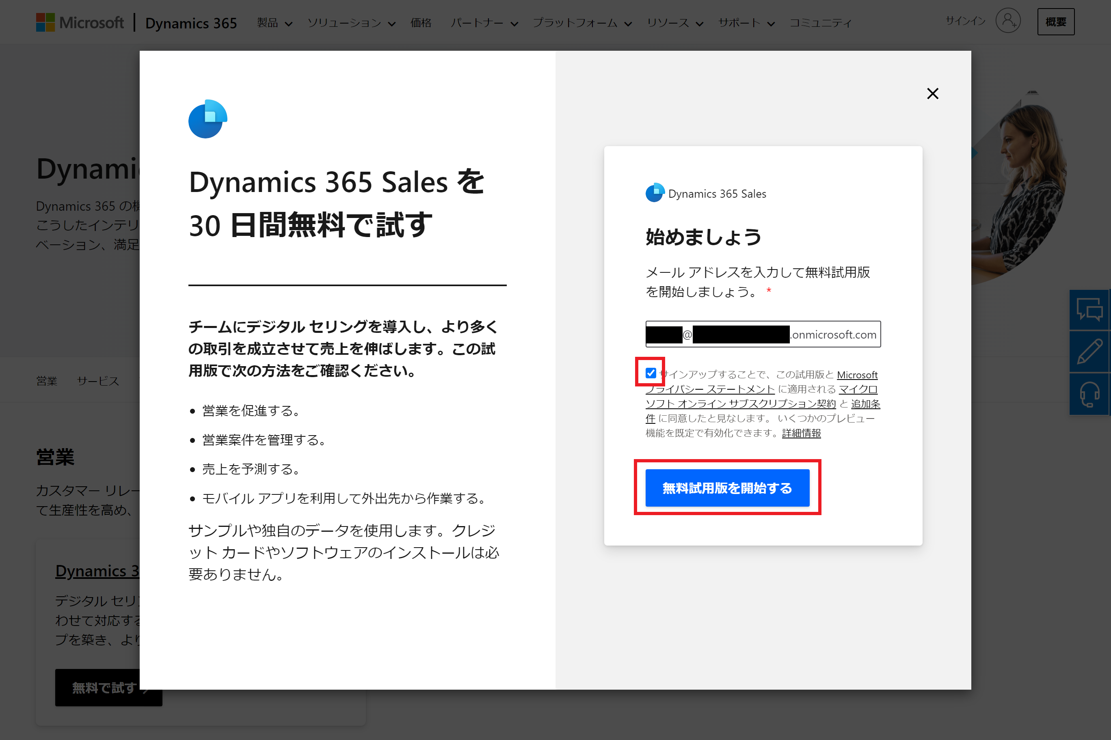Click 無料試用版を開始する button

point(727,488)
